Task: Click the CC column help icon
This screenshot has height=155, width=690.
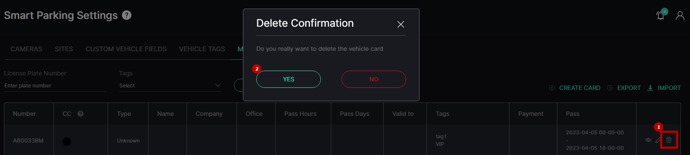Action: click(x=81, y=114)
